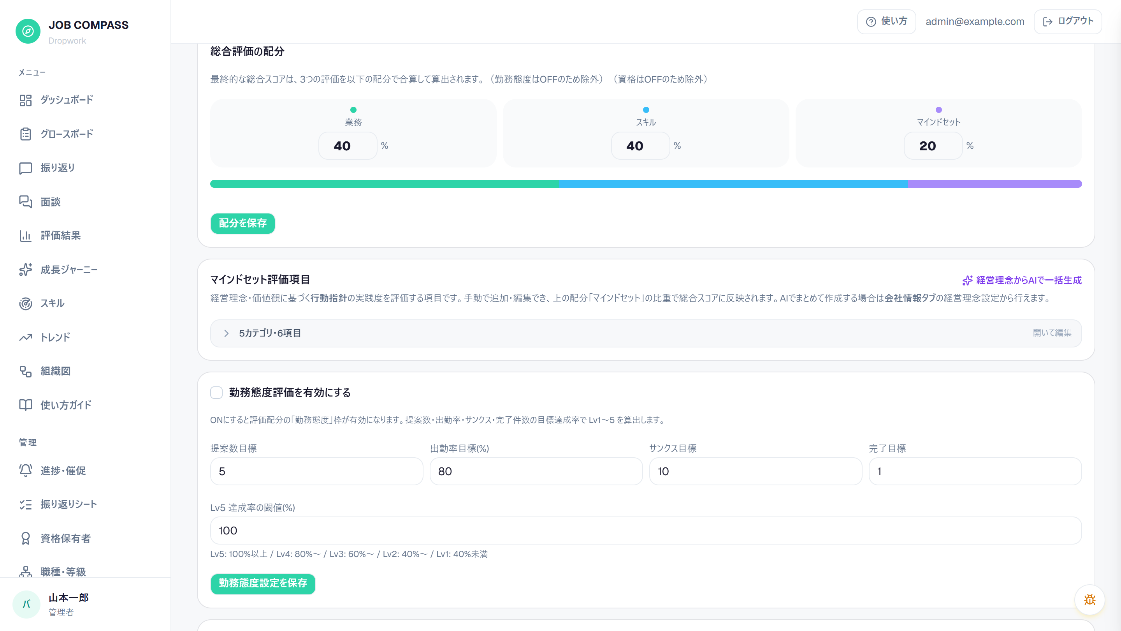The width and height of the screenshot is (1121, 631).
Task: Click the 職種・等級 hierarchy icon
Action: click(26, 571)
